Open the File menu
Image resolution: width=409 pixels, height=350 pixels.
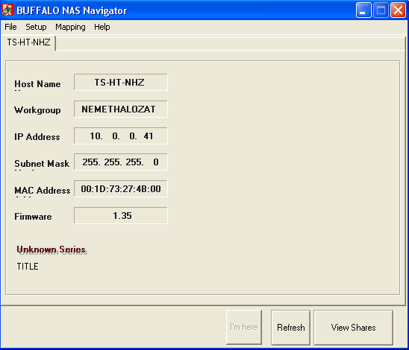[x=10, y=27]
